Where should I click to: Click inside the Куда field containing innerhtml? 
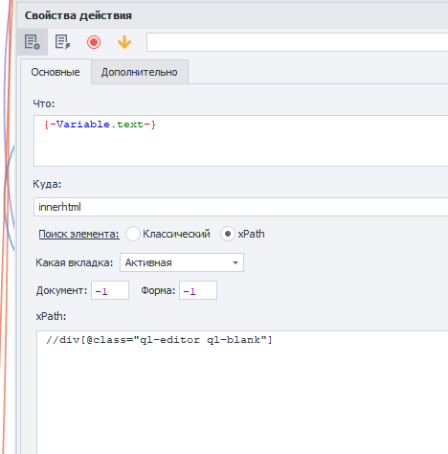pos(240,207)
